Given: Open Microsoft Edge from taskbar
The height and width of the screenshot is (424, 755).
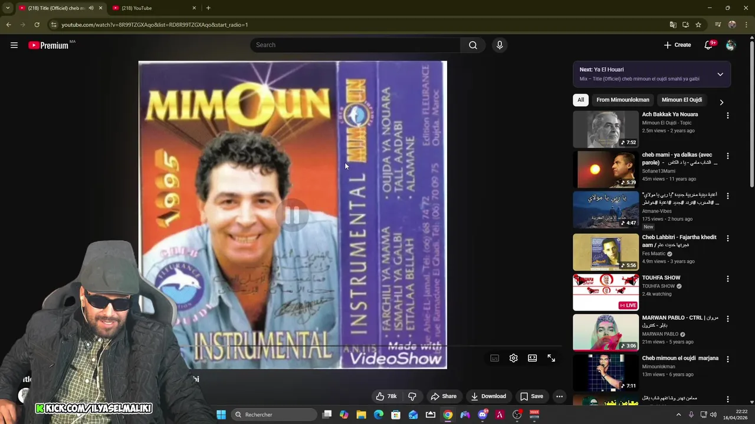Looking at the screenshot, I should (x=379, y=415).
